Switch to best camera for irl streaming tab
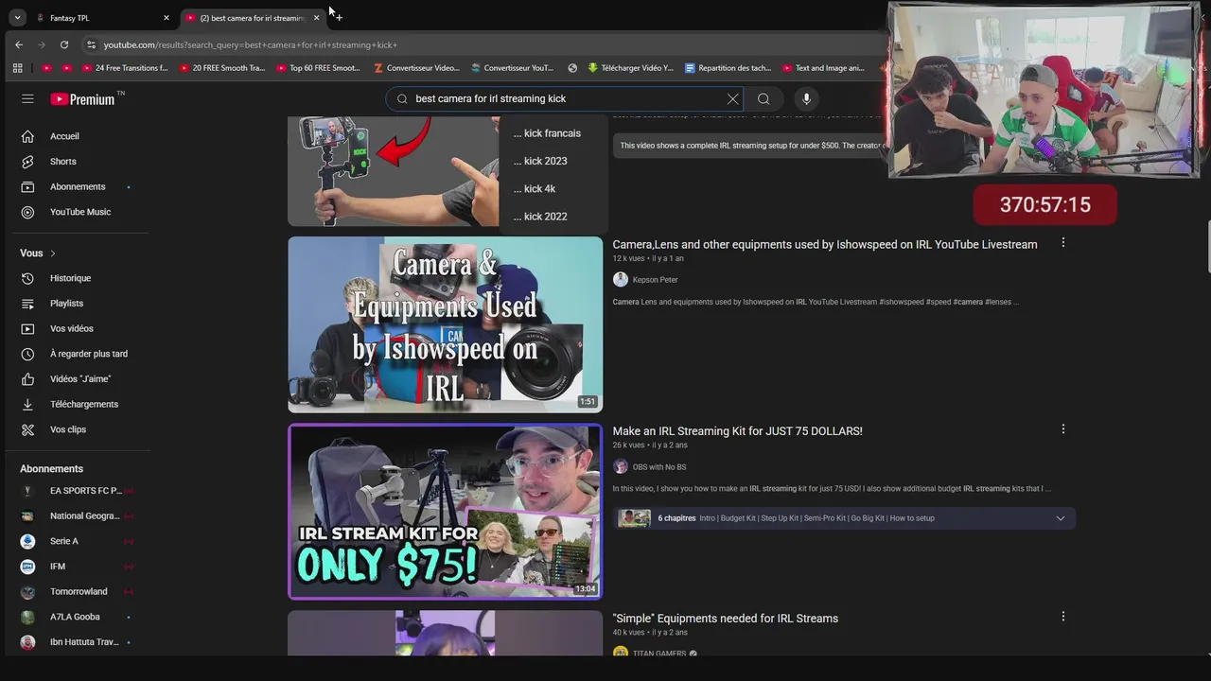 coord(252,18)
